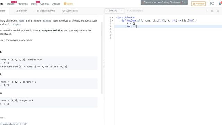Viewport: 222px width, 125px height.
Task: Switch to the Discuss (999+) tab
Action: coord(46,11)
